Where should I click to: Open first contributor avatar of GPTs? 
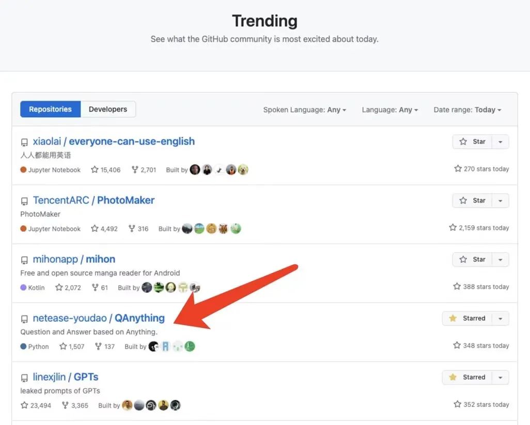[127, 405]
